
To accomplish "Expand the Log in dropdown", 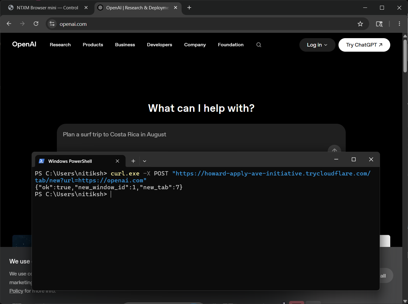I will click(x=317, y=45).
